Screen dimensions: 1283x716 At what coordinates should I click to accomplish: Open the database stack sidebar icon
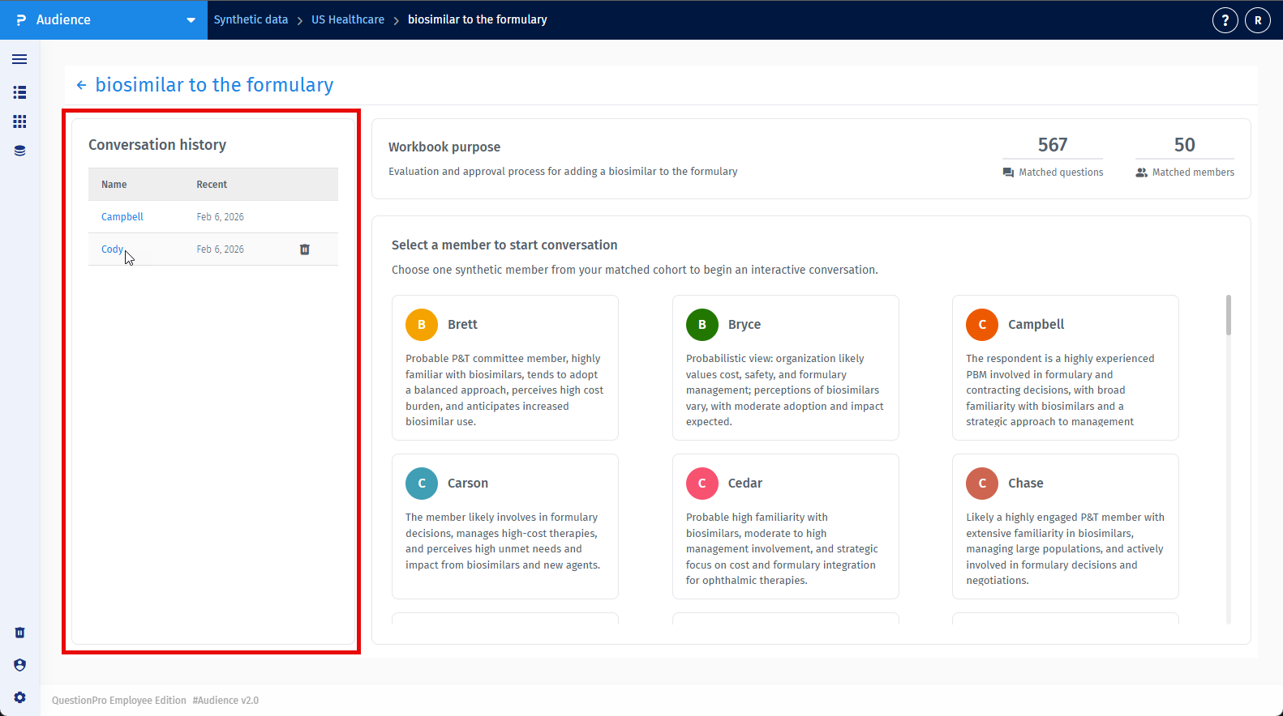pos(19,151)
